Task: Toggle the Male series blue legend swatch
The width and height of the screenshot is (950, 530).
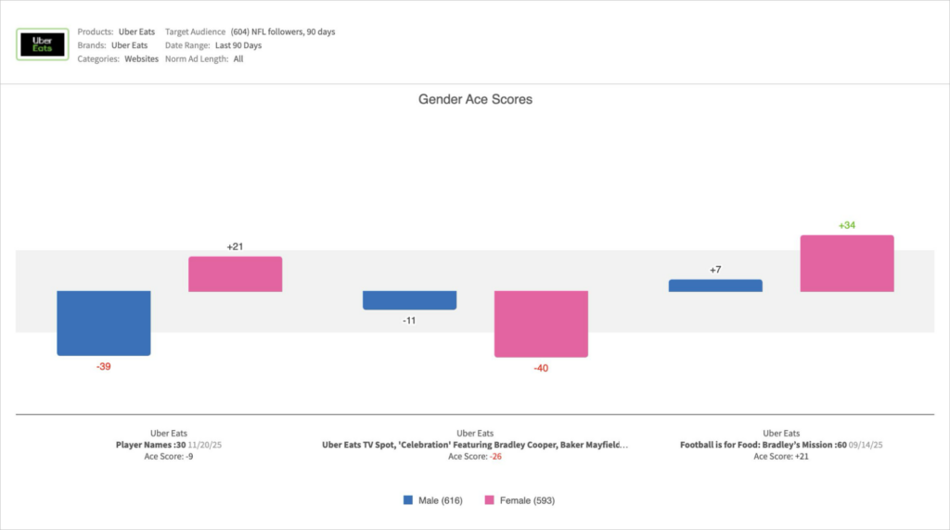Action: 408,500
